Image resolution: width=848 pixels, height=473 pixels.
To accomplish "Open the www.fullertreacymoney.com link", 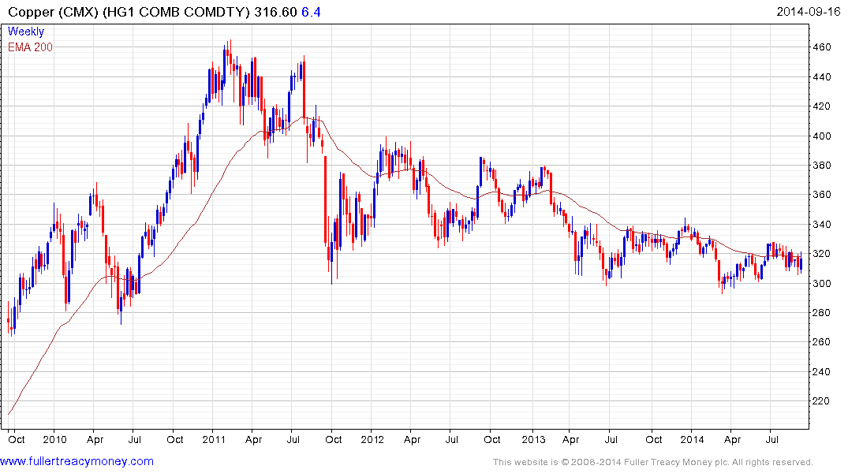I will 77,461.
